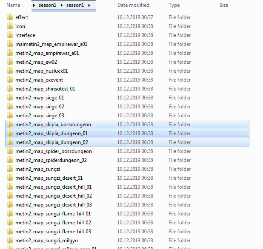Select folder icon of metin2_map_empirewar_a01

tap(10, 53)
